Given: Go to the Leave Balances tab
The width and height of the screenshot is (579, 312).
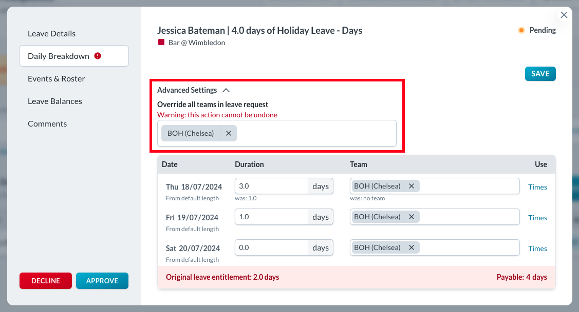Looking at the screenshot, I should click(x=55, y=101).
